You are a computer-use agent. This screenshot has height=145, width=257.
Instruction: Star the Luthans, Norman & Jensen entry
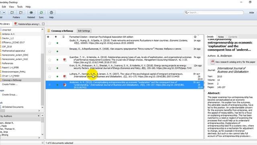click(x=50, y=77)
